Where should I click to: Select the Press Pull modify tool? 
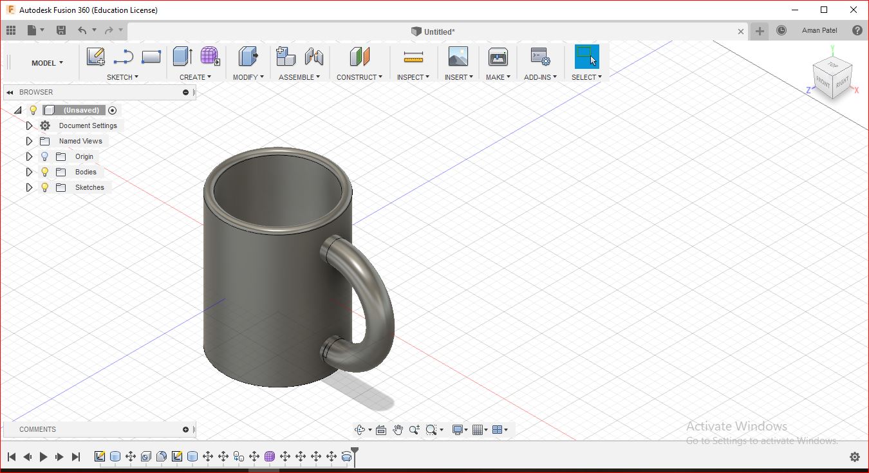coord(248,57)
